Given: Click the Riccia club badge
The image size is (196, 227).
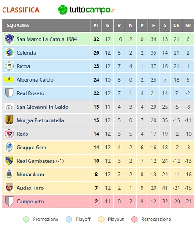Looking at the screenshot, I should coord(9,66).
